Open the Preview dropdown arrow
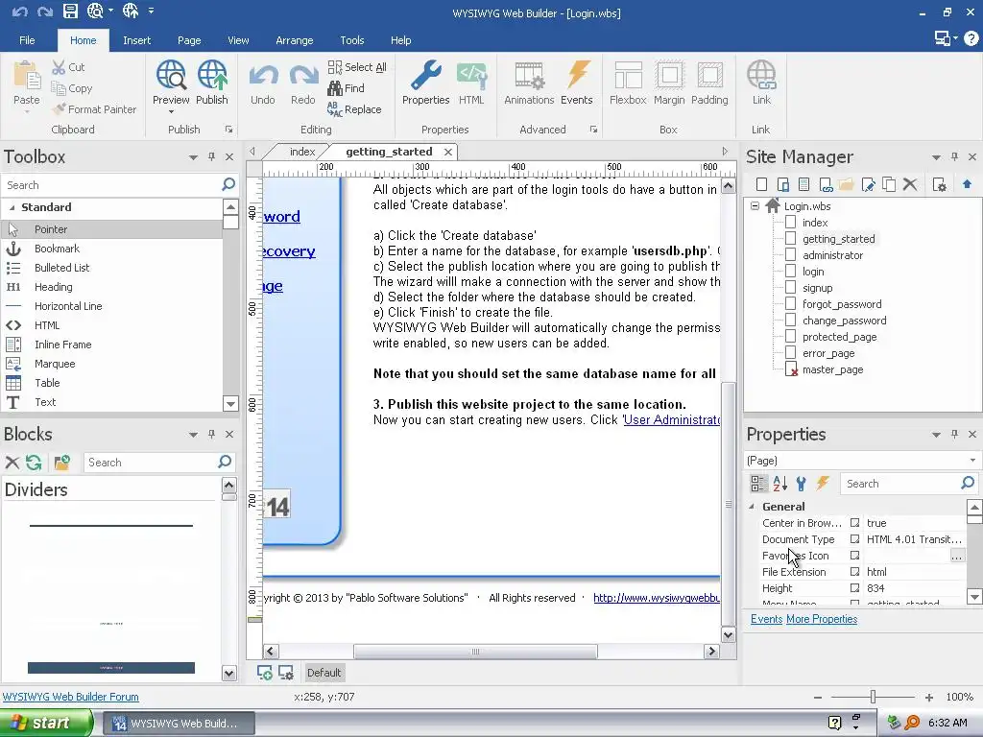 171,113
